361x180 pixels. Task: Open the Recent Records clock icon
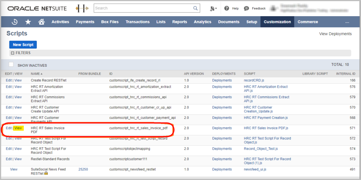[15, 22]
